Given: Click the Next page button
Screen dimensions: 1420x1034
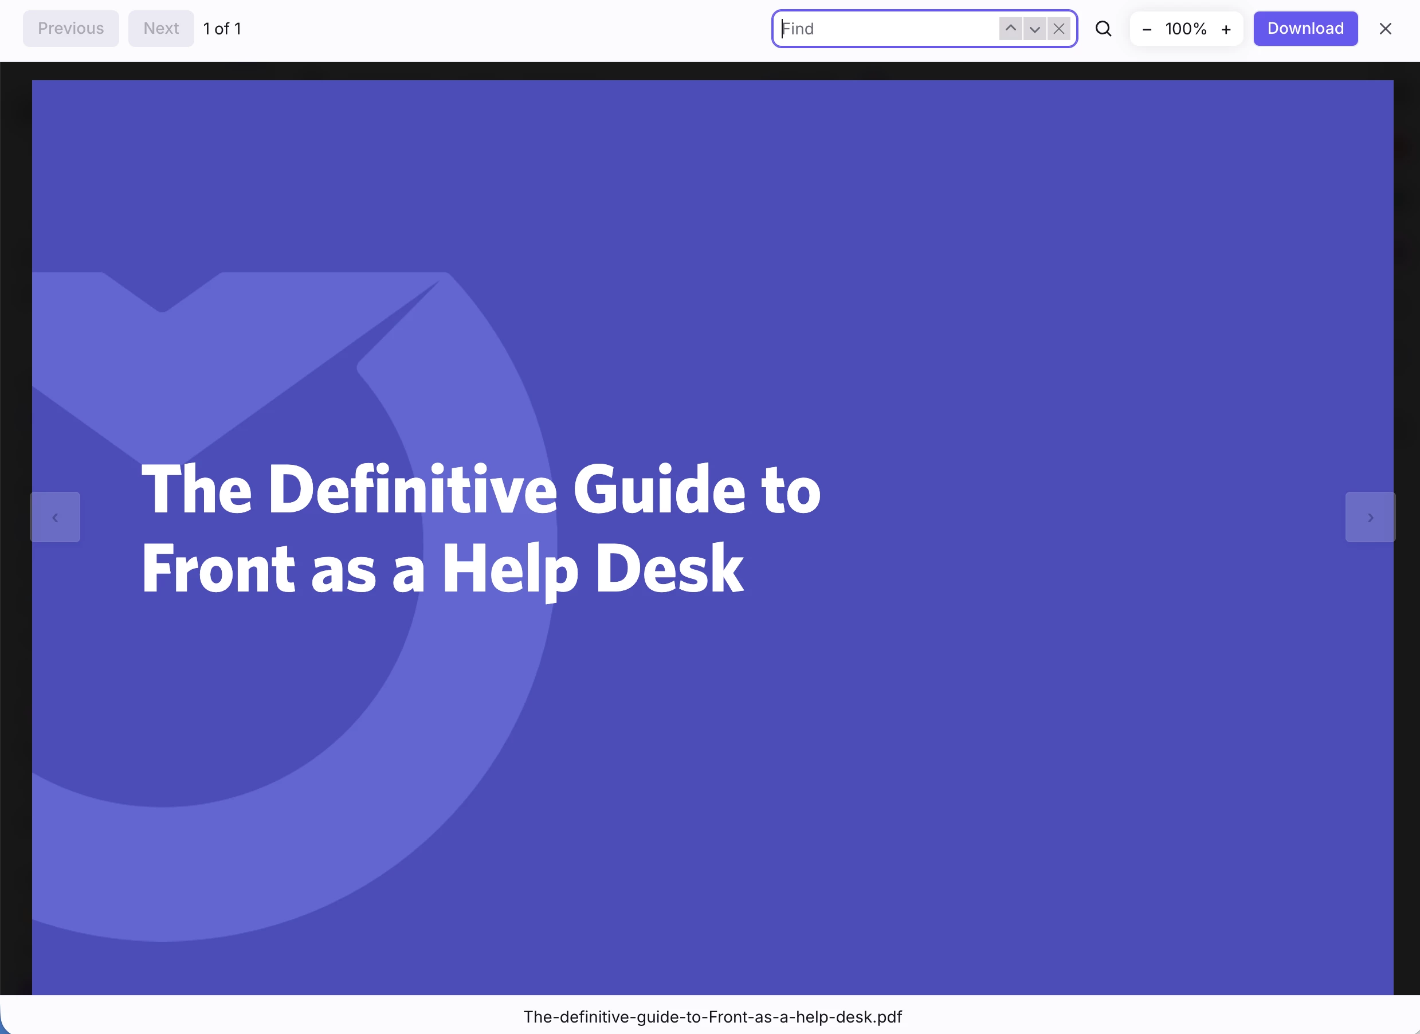Looking at the screenshot, I should click(x=161, y=29).
